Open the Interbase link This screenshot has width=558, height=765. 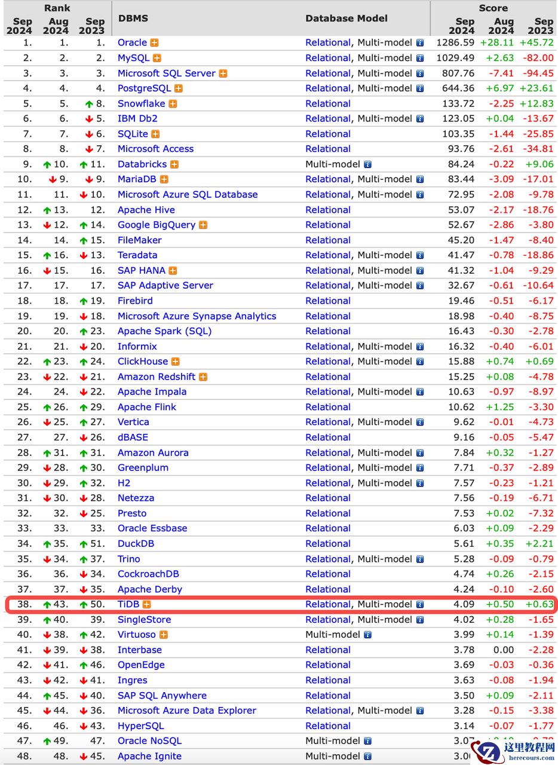[x=140, y=650]
